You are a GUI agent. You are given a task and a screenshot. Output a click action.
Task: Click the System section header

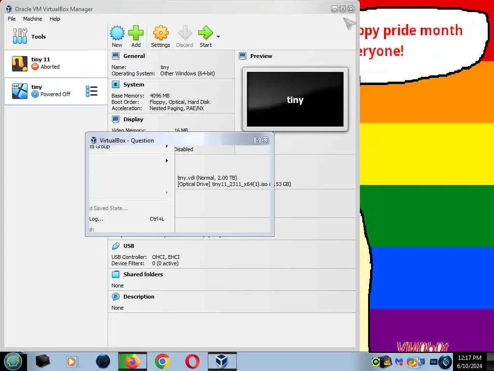point(134,85)
